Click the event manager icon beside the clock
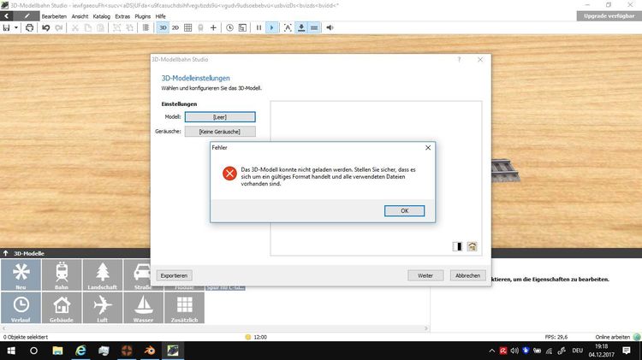 242,28
